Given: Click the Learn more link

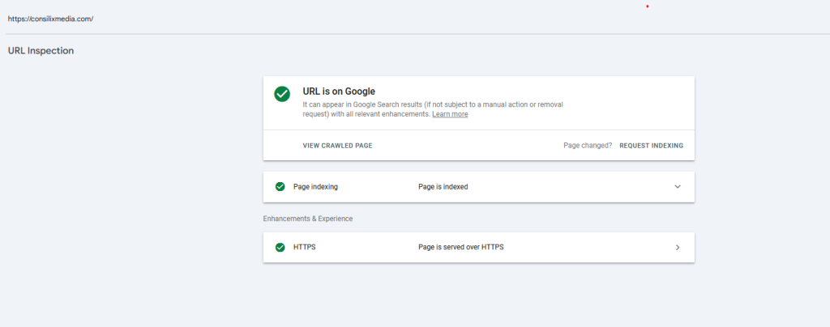Looking at the screenshot, I should (450, 114).
